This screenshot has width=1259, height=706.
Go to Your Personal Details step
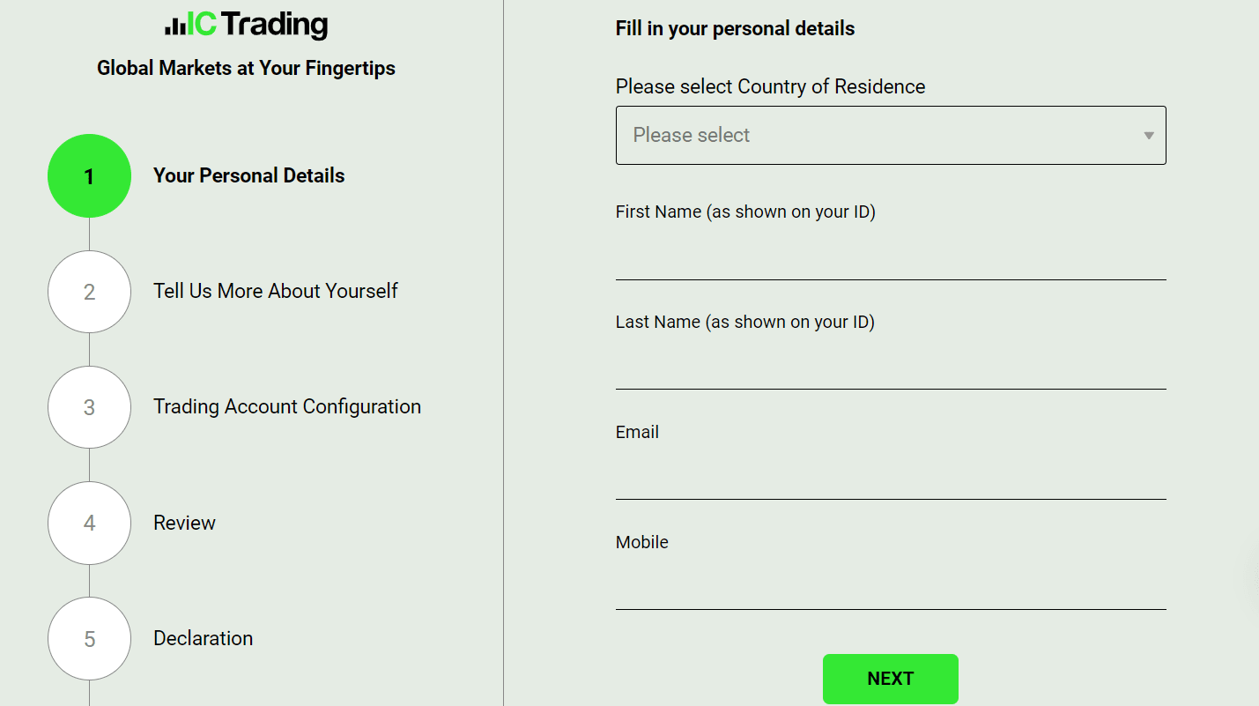[x=249, y=175]
